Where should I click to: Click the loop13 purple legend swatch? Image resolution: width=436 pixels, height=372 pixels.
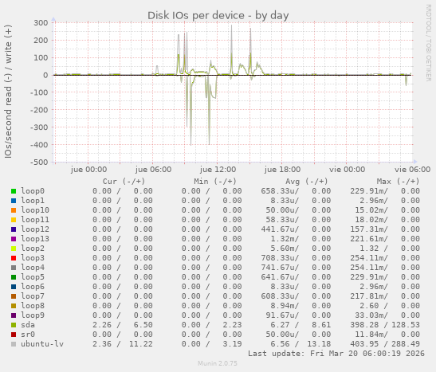[x=14, y=239]
